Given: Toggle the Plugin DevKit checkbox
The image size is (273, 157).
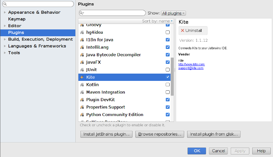Looking at the screenshot, I should (168, 100).
